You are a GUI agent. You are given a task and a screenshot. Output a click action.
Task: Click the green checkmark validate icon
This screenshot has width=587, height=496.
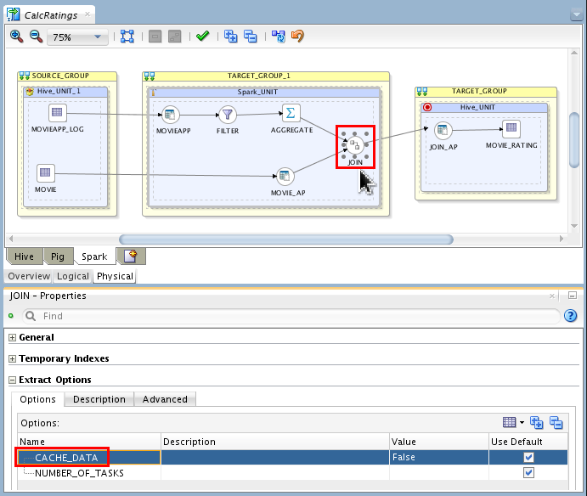tap(202, 37)
